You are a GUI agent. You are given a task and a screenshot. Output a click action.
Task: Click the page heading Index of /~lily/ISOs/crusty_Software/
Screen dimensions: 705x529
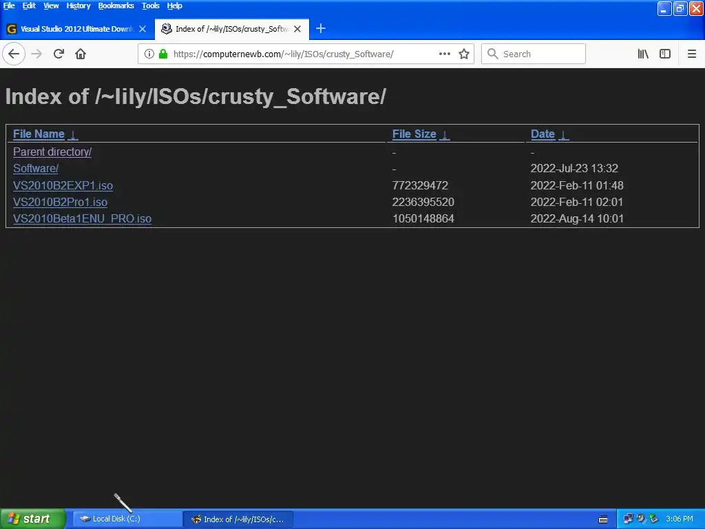(x=196, y=96)
